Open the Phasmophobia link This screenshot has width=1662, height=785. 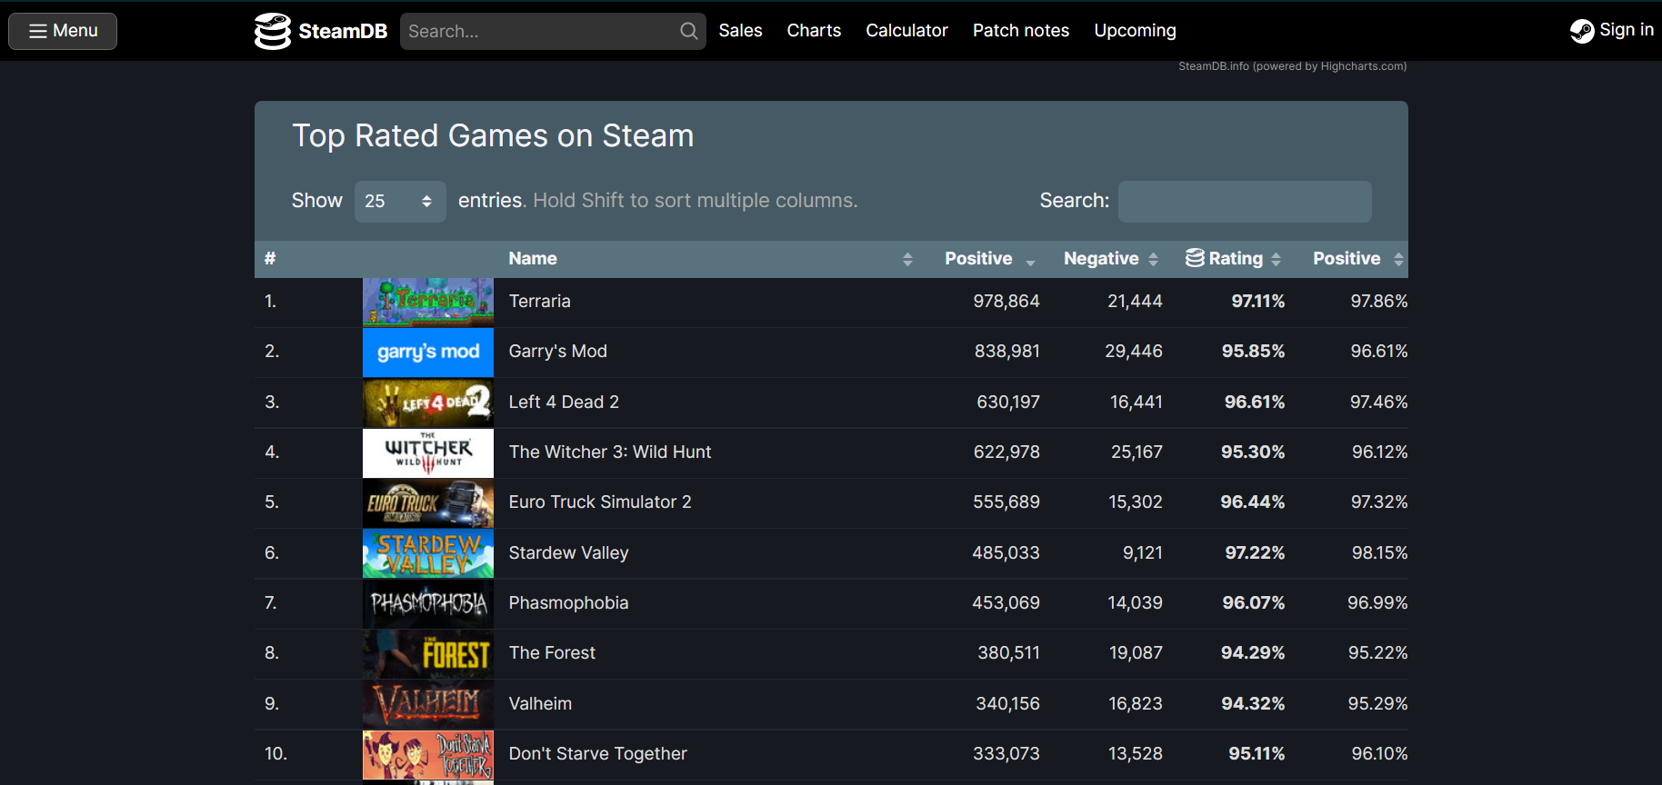(569, 602)
